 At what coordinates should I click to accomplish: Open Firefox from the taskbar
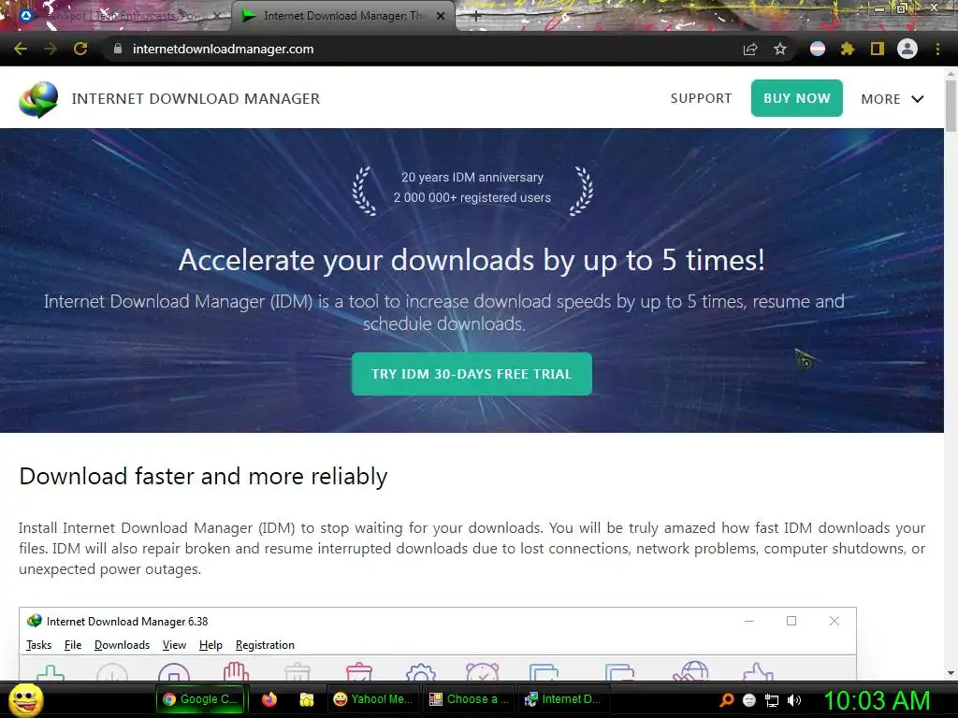click(269, 699)
